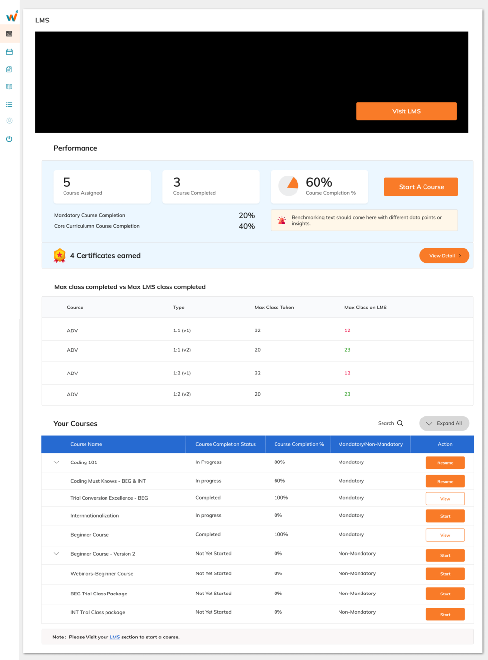Screen dimensions: 488x660
Task: Click the 1:2 (v1) type cell
Action: click(x=182, y=373)
